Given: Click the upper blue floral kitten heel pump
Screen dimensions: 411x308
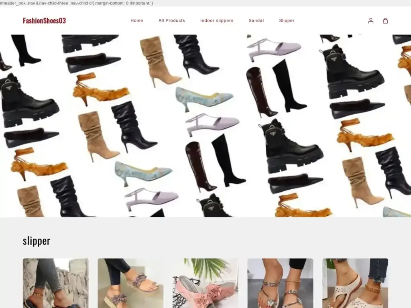Looking at the screenshot, I should pyautogui.click(x=204, y=97).
